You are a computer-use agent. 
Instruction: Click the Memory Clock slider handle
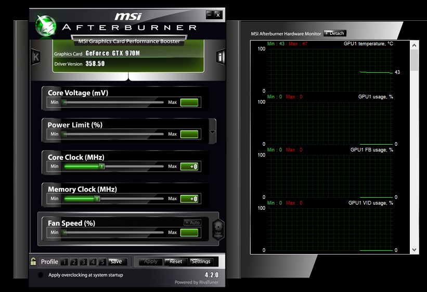tap(97, 199)
